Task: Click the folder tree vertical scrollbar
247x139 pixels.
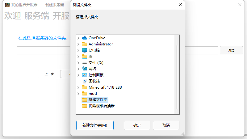Action: point(177,77)
